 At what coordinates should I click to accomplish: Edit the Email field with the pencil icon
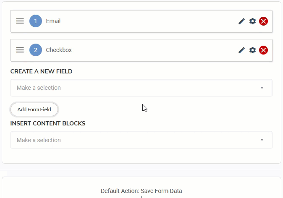coord(241,21)
